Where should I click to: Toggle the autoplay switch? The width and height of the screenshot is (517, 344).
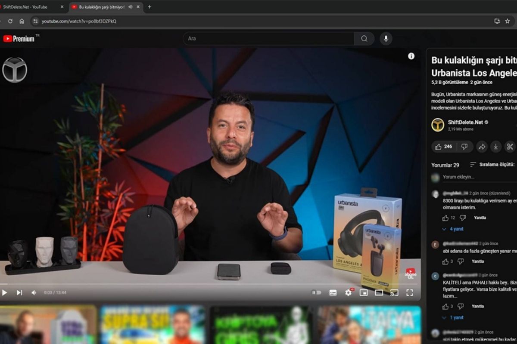[x=317, y=292]
